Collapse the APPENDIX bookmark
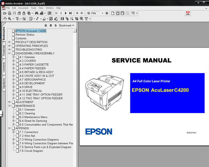209x167 pixels. (9, 128)
